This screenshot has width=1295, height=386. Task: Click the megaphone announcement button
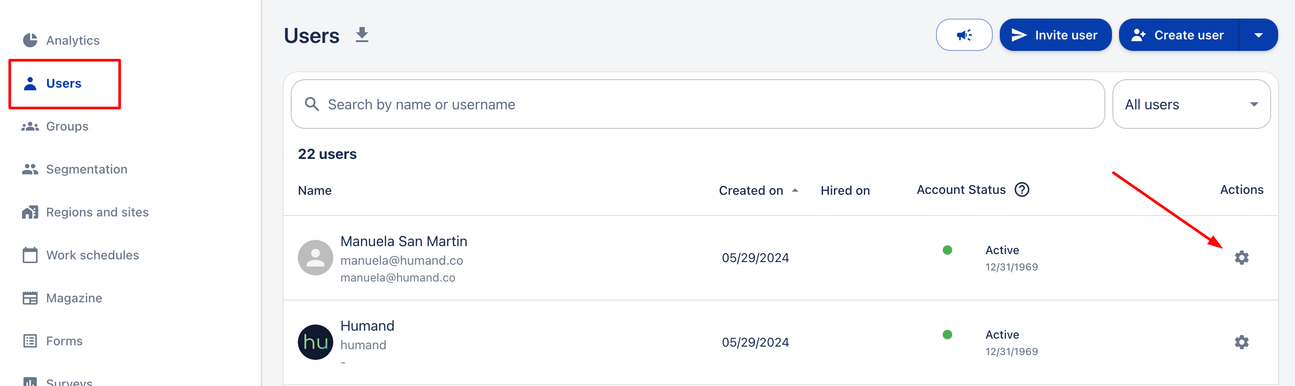pyautogui.click(x=963, y=35)
